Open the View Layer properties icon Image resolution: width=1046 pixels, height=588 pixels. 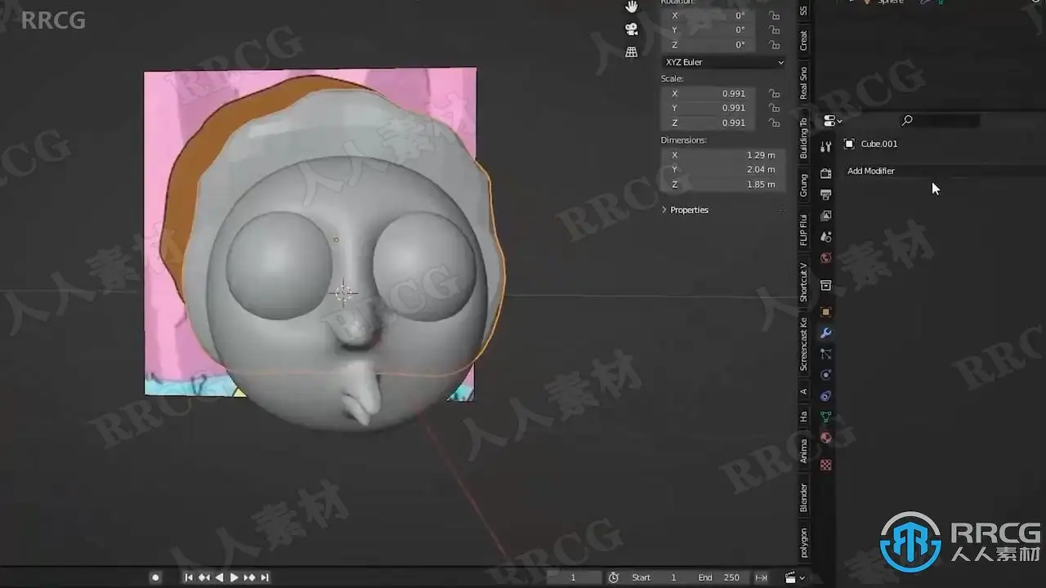[825, 216]
